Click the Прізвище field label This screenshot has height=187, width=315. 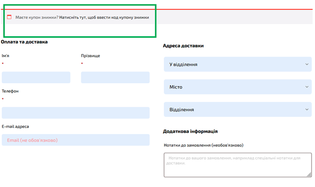[x=91, y=56]
